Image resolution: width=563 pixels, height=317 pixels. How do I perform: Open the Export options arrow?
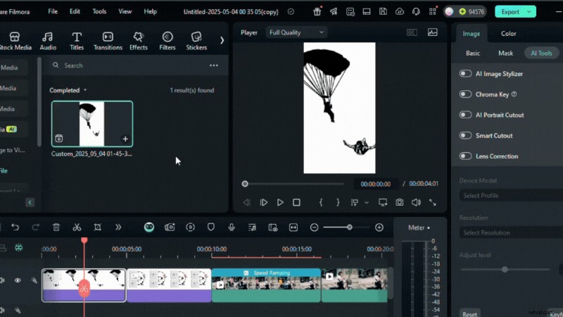[529, 12]
